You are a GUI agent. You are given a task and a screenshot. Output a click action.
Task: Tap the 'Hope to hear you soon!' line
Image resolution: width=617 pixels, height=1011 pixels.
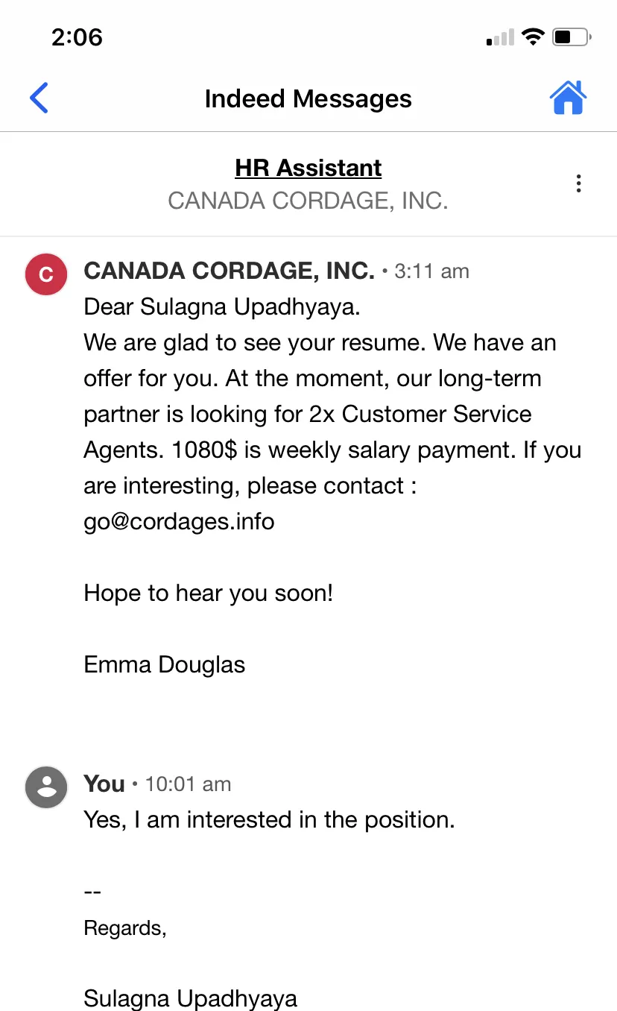tap(209, 593)
